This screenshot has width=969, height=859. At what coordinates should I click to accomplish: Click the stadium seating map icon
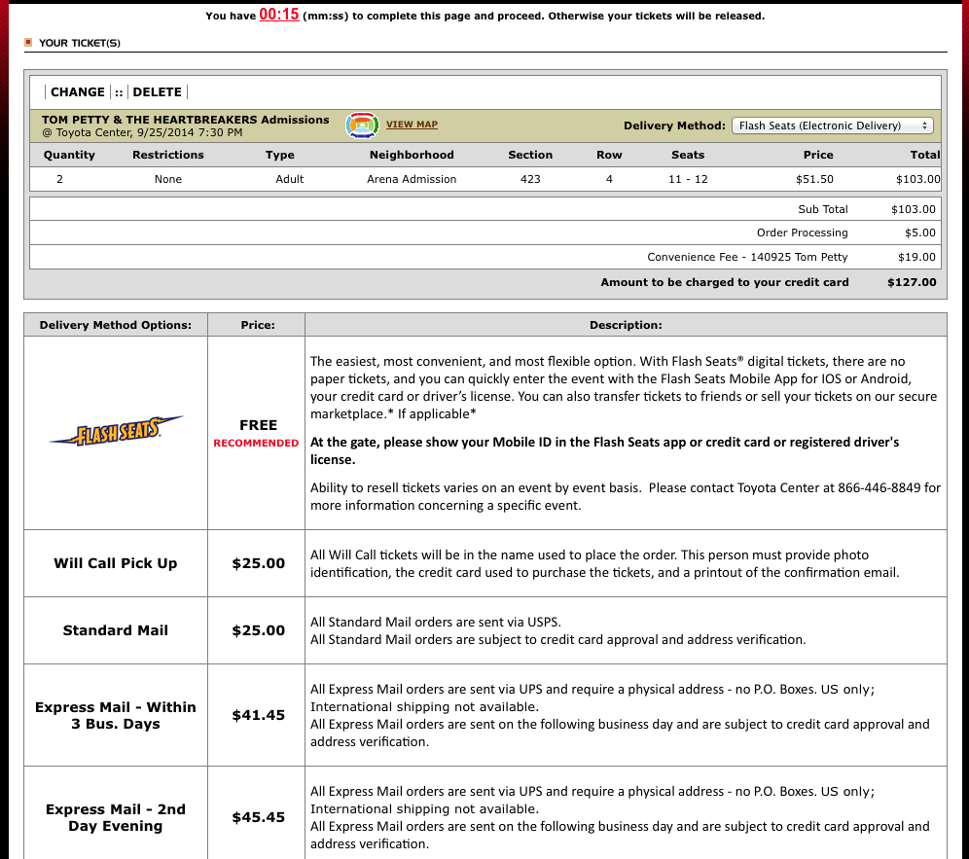[x=362, y=125]
